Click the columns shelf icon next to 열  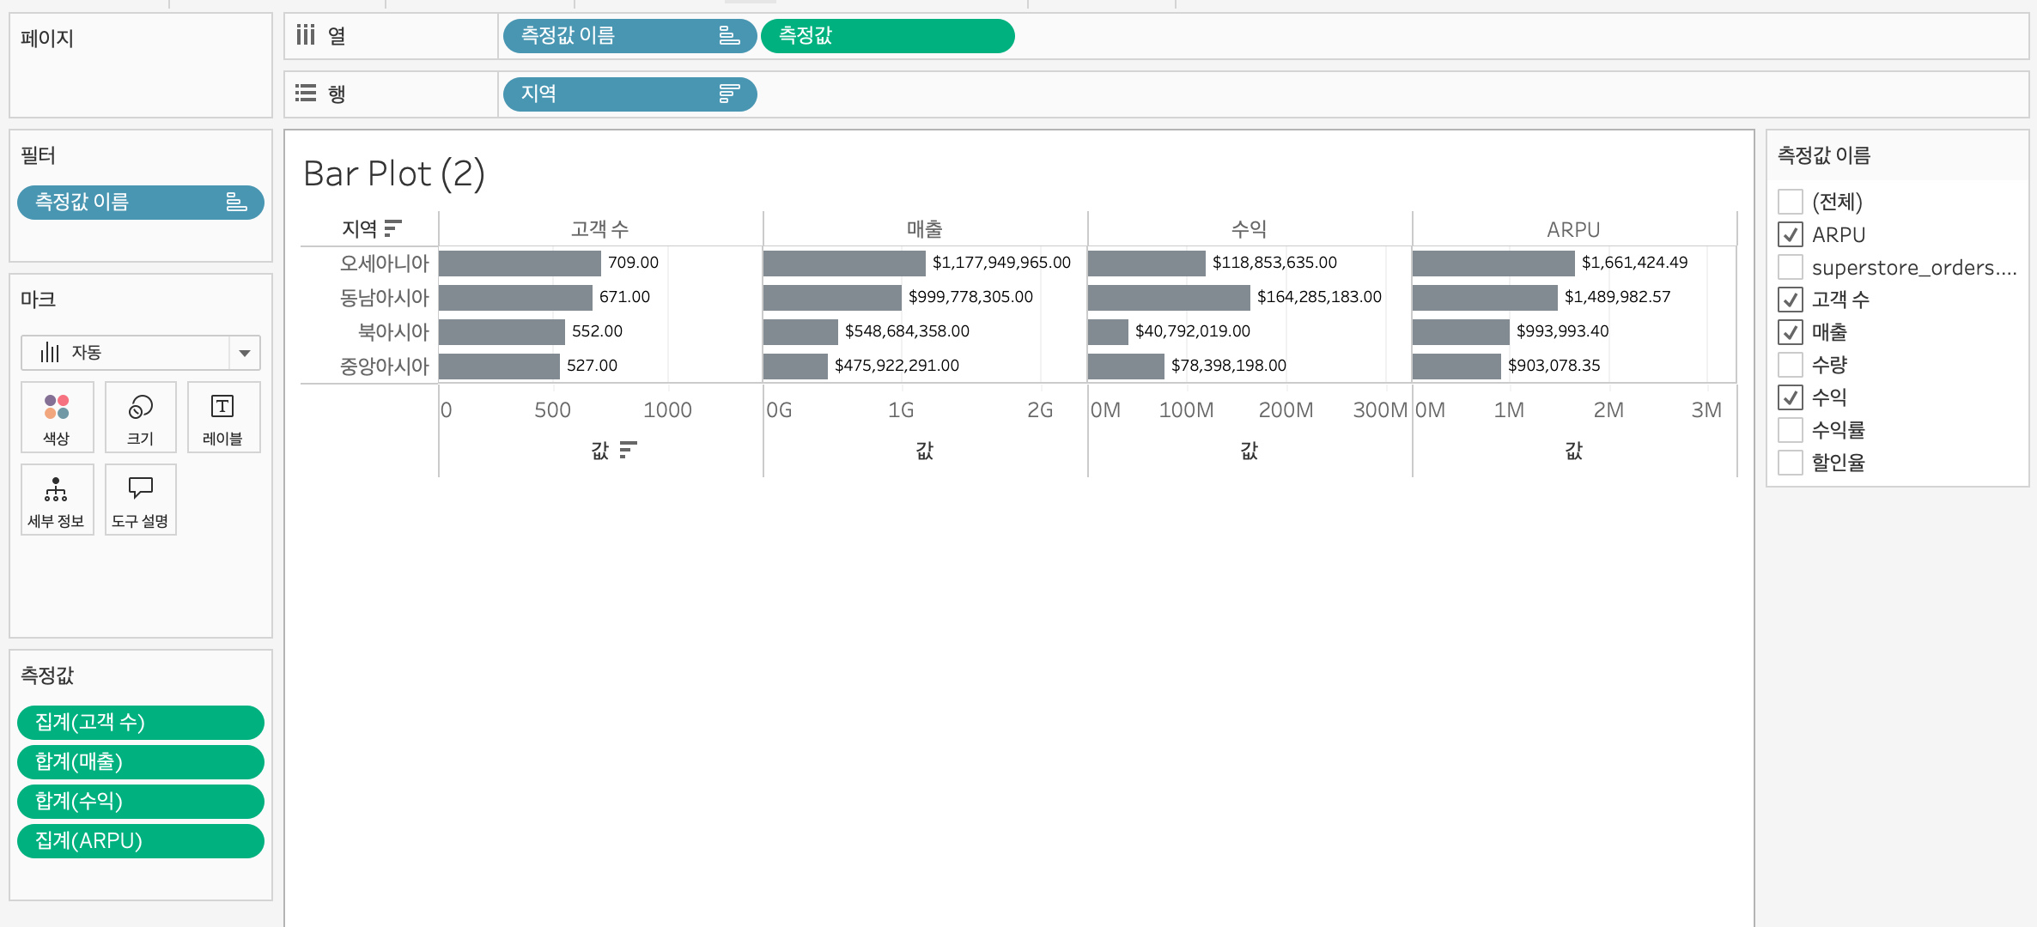click(x=306, y=35)
